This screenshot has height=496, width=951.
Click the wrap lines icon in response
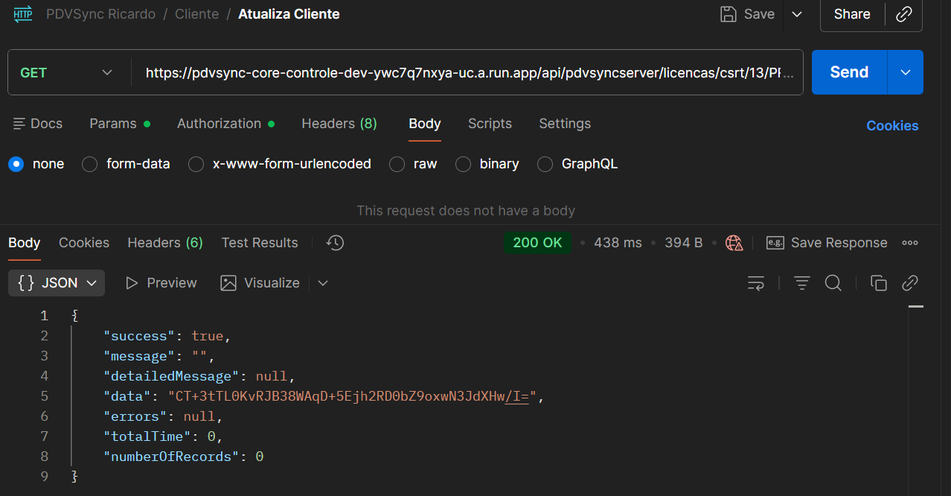pos(756,283)
